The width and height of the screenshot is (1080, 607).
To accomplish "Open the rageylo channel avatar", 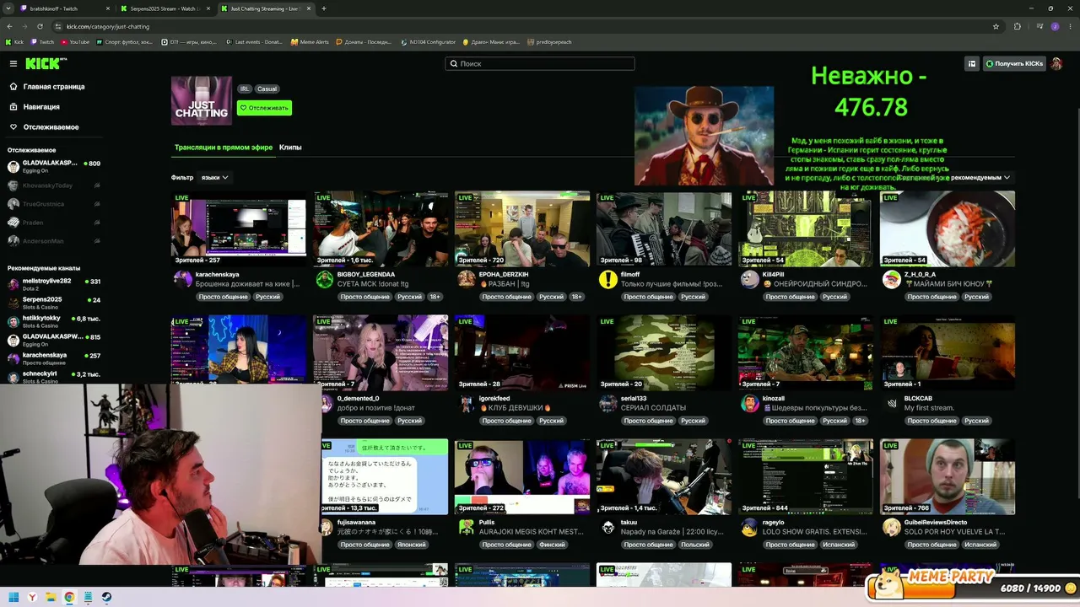I will 749,528.
